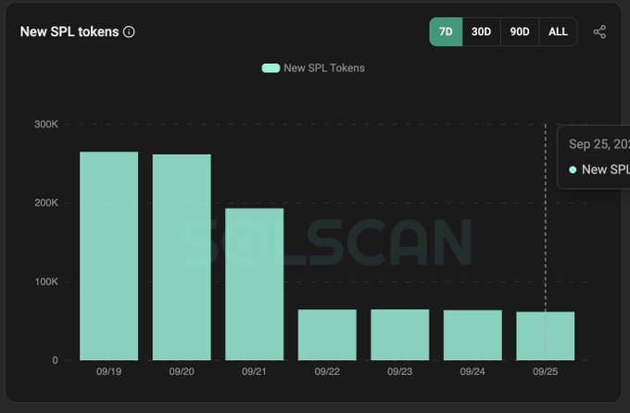Share the chart via share icon
This screenshot has height=413, width=630.
pos(599,31)
